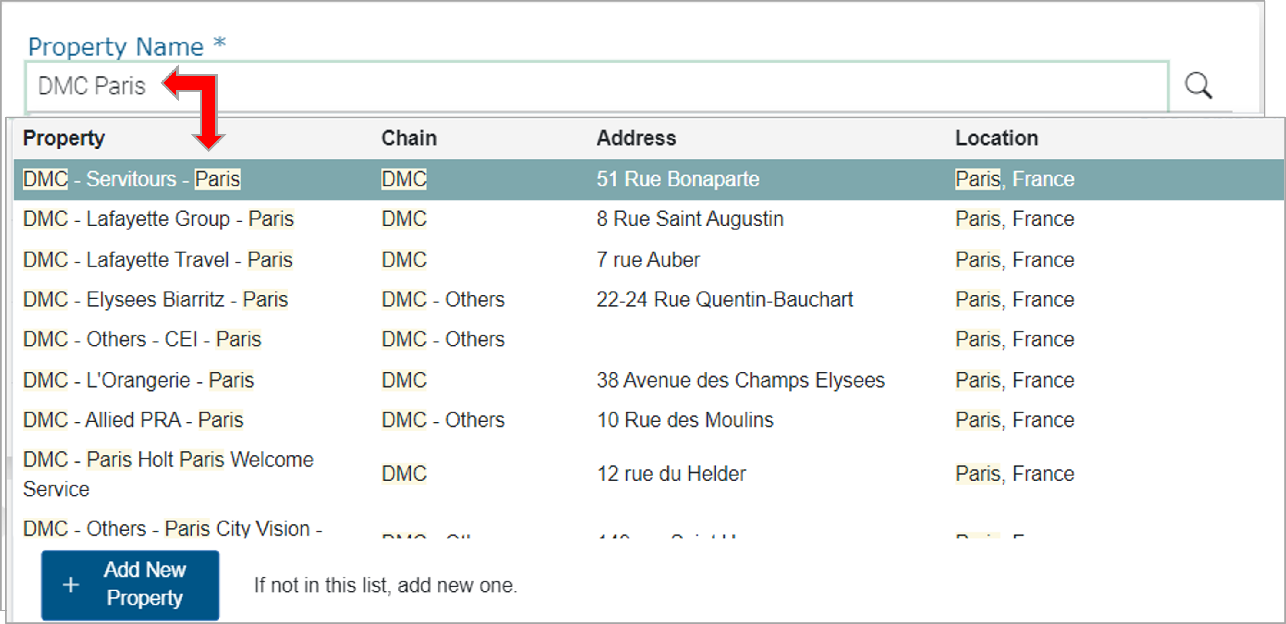The height and width of the screenshot is (624, 1286).
Task: Pick DMC - Allied PRA - Paris
Action: coord(133,420)
